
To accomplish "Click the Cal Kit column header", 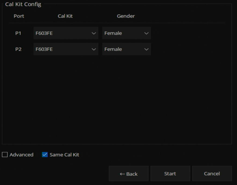I will pyautogui.click(x=65, y=16).
